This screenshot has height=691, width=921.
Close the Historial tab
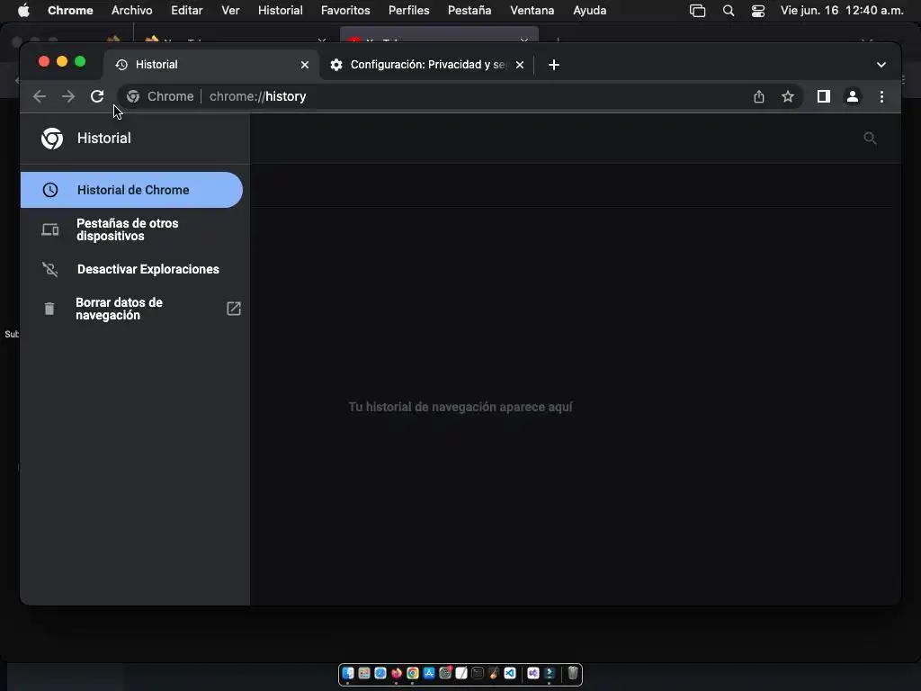tap(304, 65)
